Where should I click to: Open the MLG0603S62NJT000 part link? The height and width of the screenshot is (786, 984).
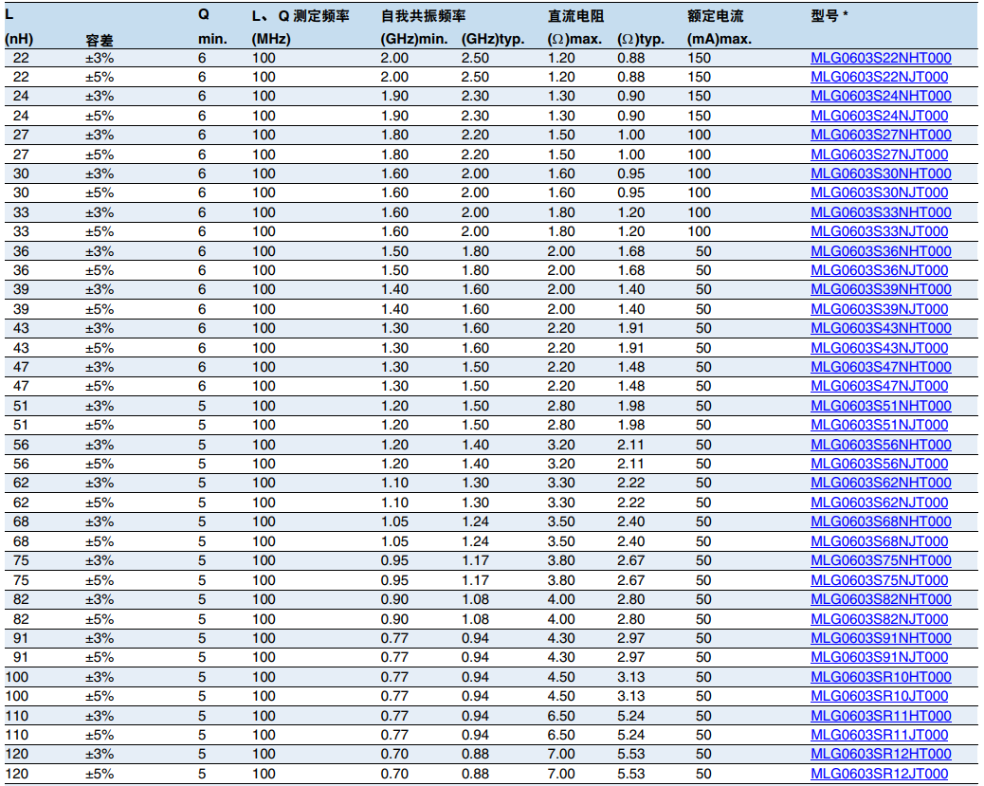[x=879, y=503]
